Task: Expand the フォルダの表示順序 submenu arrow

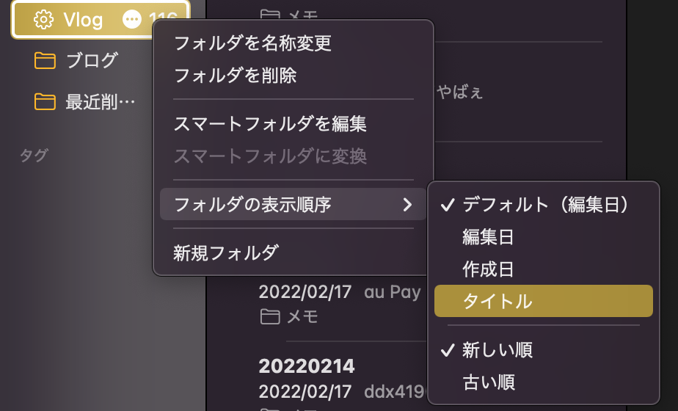Action: pyautogui.click(x=407, y=205)
